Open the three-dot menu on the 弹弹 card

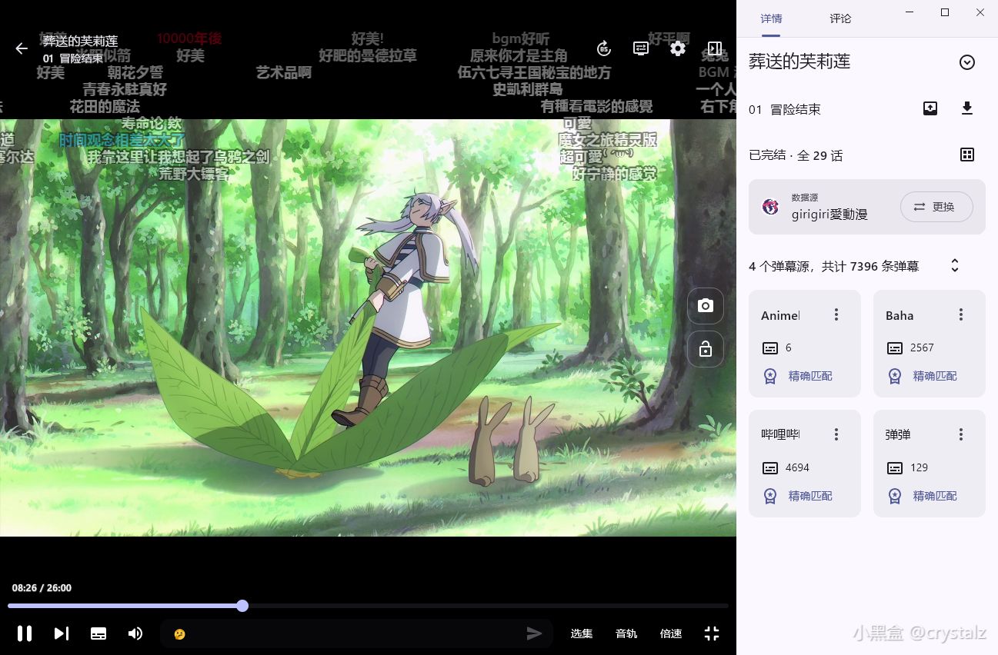(x=961, y=434)
